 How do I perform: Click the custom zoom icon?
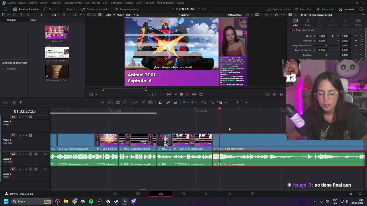(x=219, y=102)
